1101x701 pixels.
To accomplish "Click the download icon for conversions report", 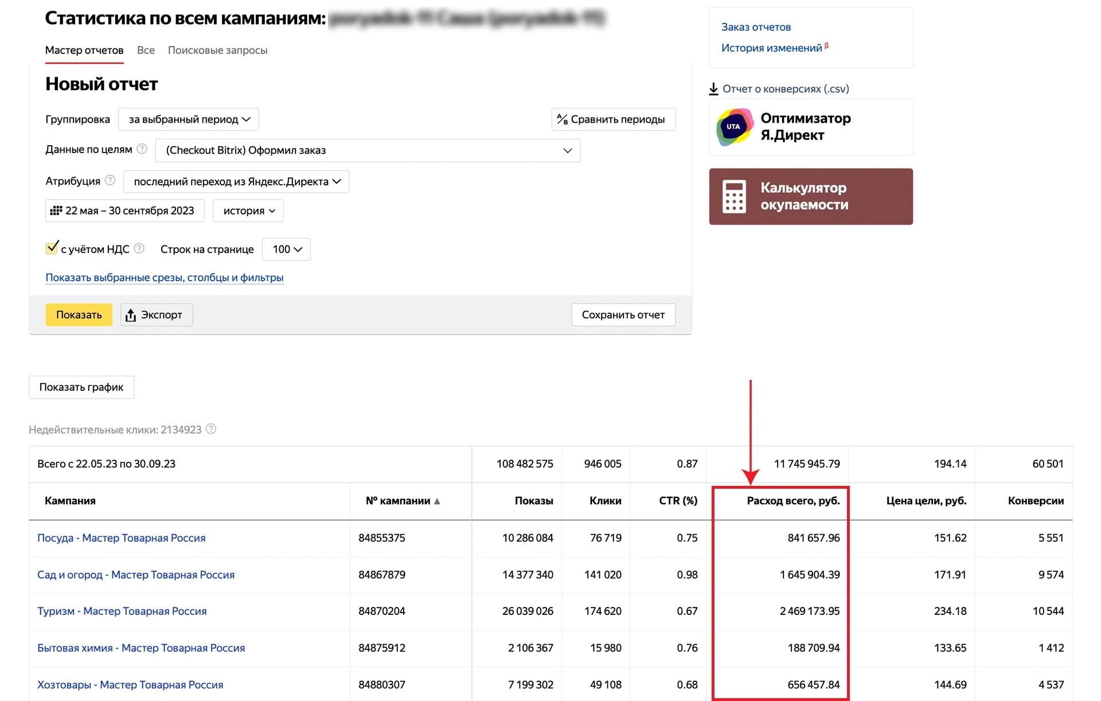I will point(713,89).
